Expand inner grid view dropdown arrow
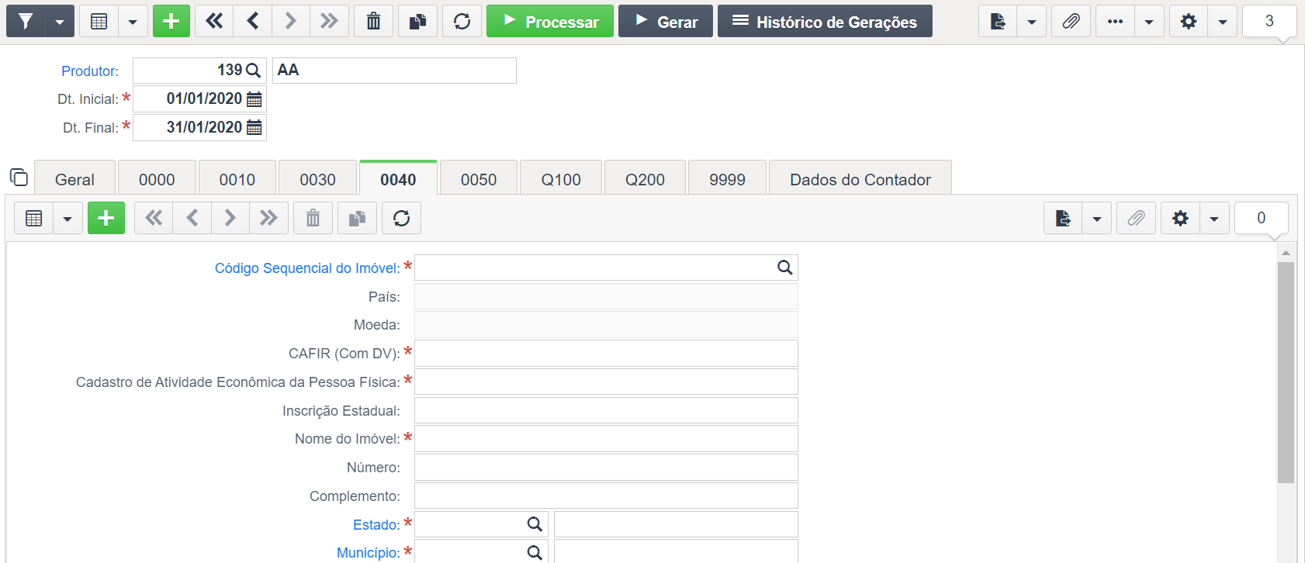 pos(67,219)
